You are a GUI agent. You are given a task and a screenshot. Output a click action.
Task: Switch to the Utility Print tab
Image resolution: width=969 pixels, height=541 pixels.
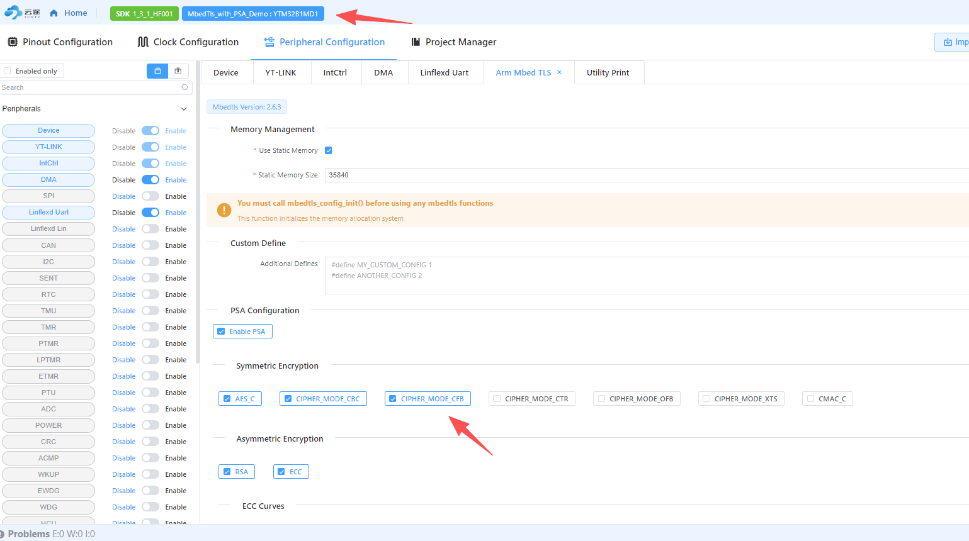pyautogui.click(x=608, y=72)
